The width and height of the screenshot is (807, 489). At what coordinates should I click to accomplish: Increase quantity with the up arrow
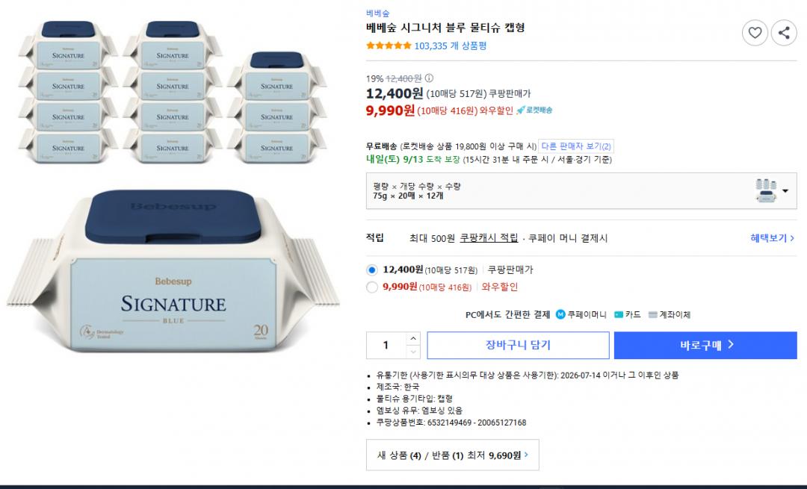(x=412, y=338)
